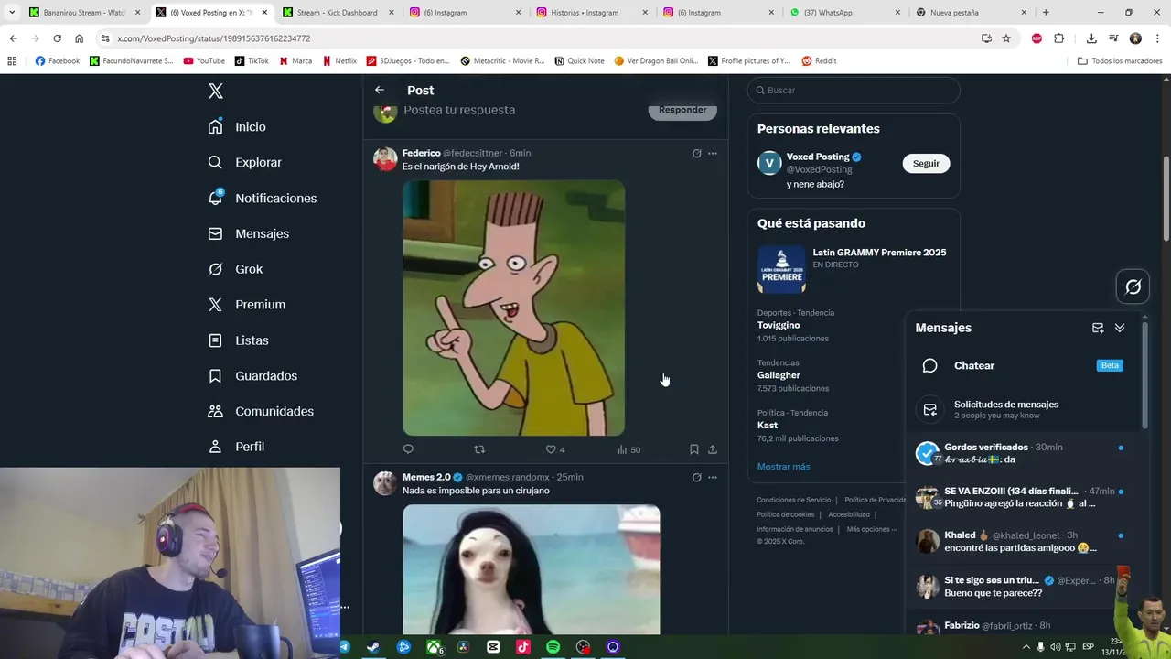Viewport: 1171px width, 659px height.
Task: Repost Federico's post
Action: tap(479, 449)
